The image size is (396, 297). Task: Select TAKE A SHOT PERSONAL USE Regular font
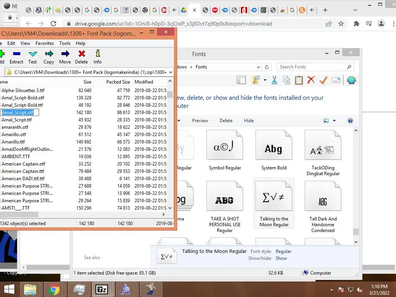(x=225, y=207)
